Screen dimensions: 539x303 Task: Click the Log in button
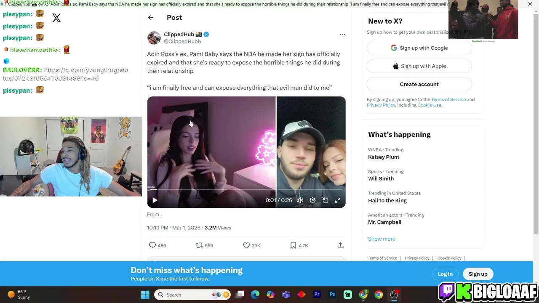pos(445,274)
